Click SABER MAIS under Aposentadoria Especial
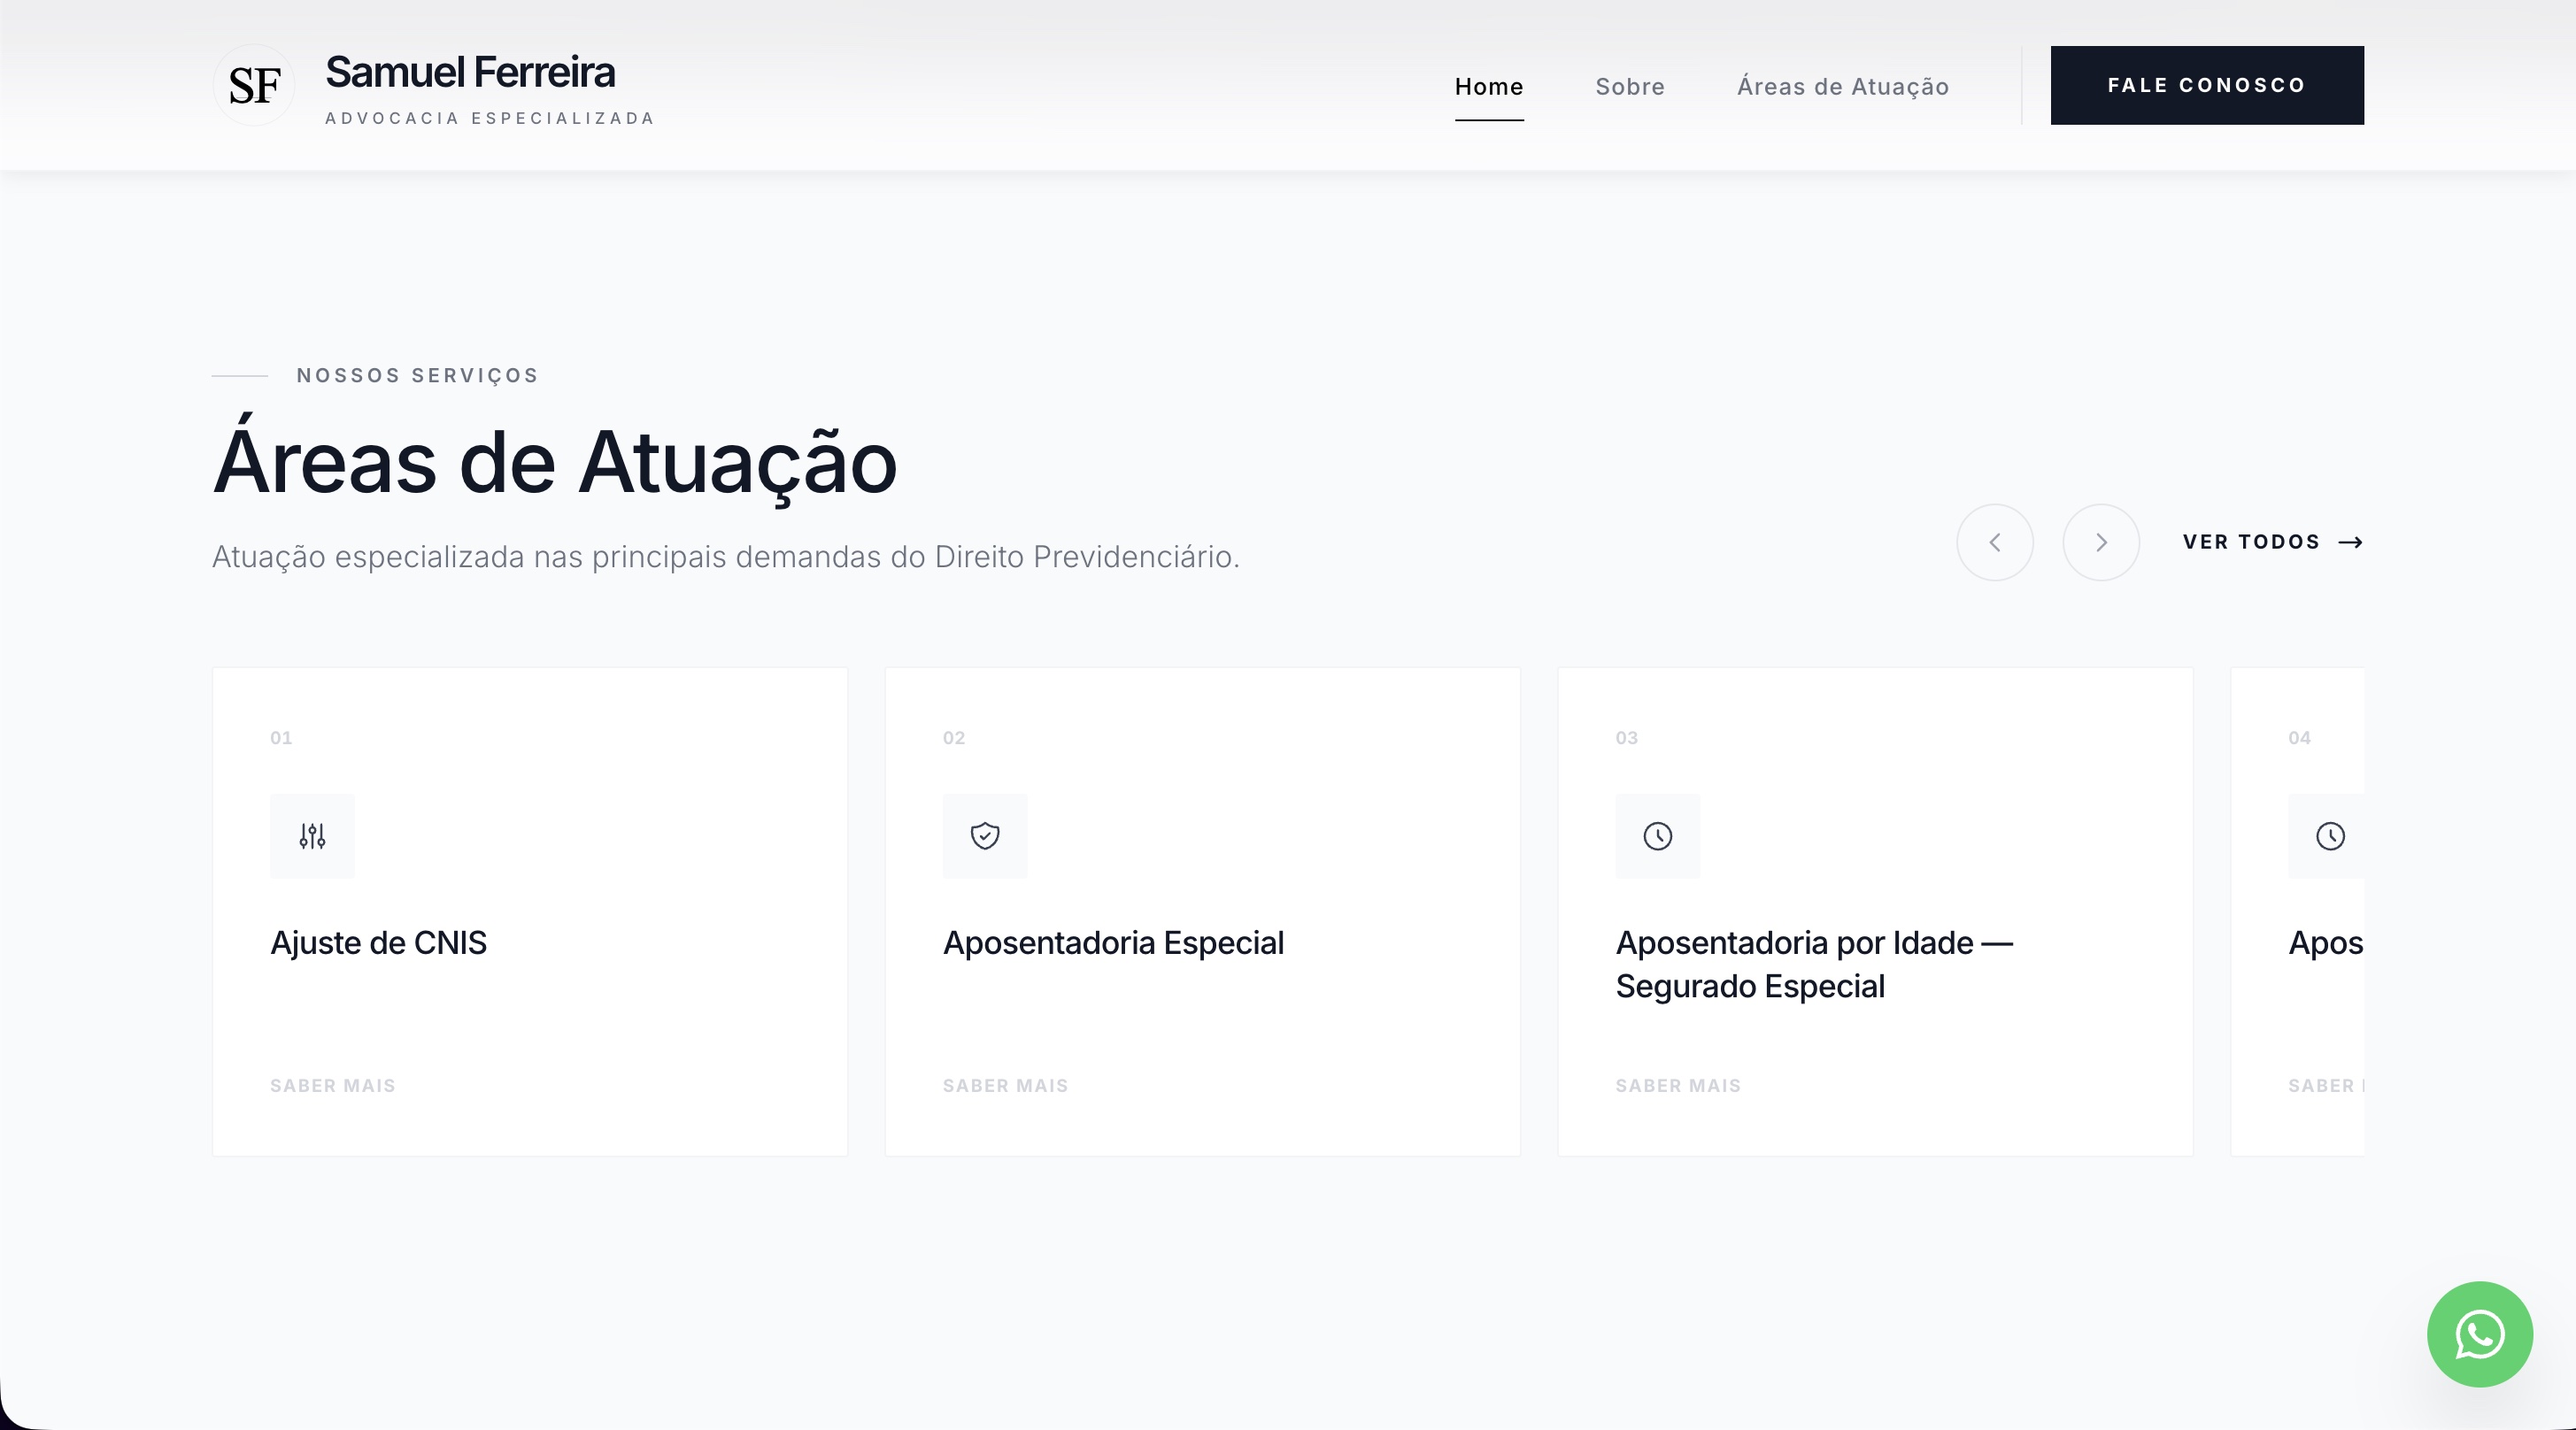 pos(1004,1085)
